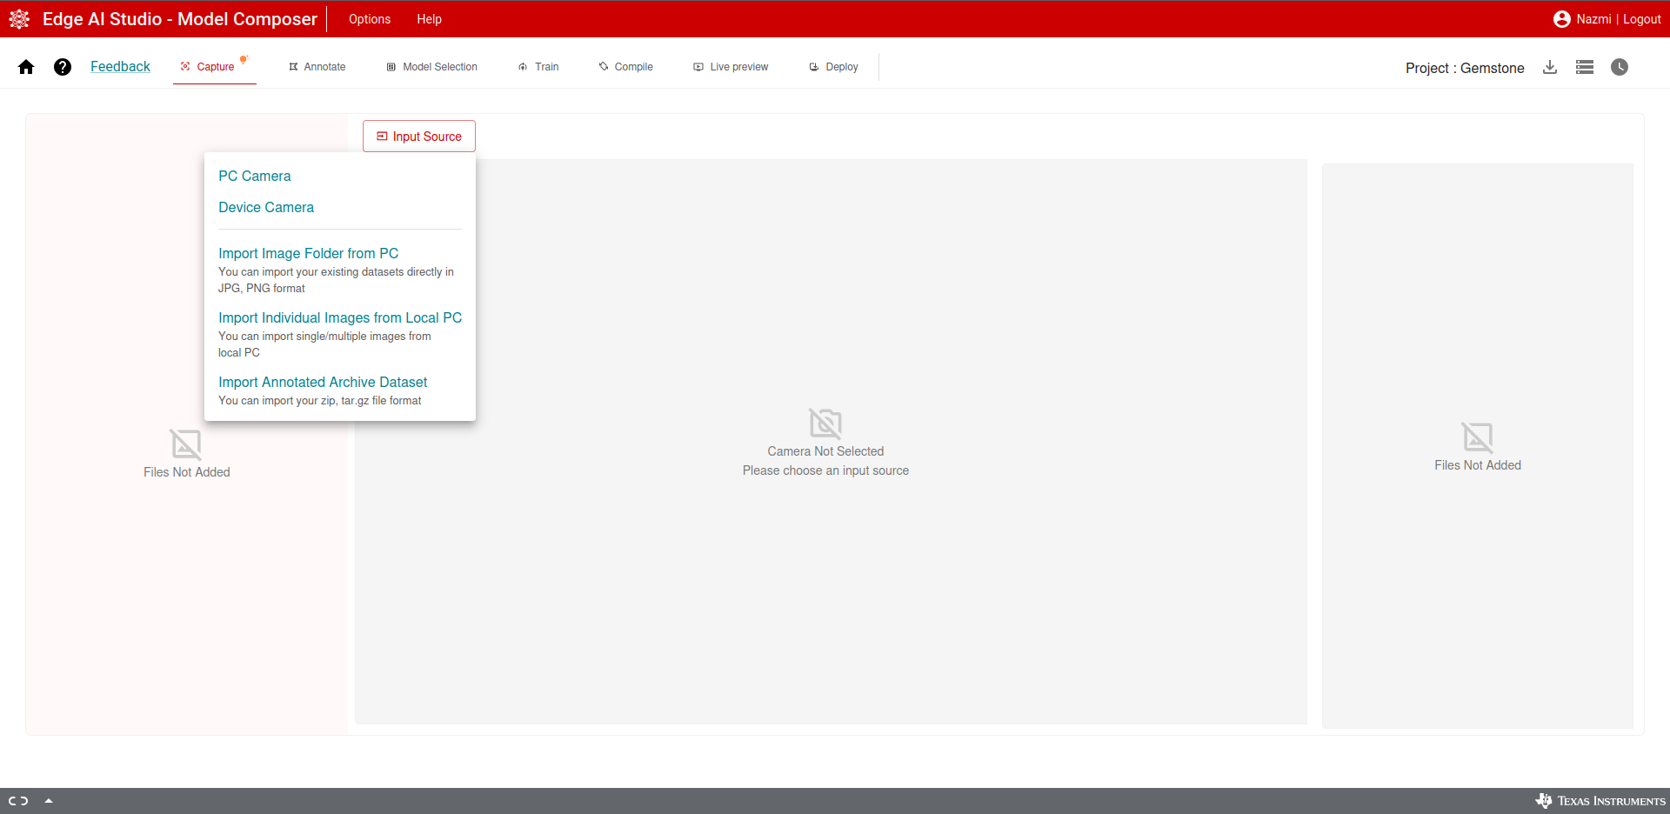Open the Model Selection tab

point(432,67)
